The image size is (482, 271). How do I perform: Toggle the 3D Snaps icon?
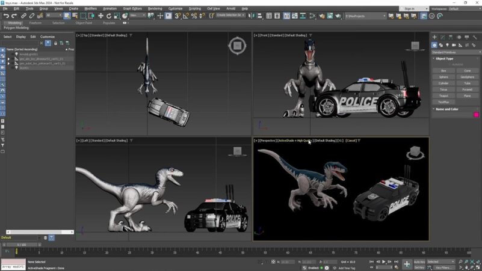pos(178,16)
